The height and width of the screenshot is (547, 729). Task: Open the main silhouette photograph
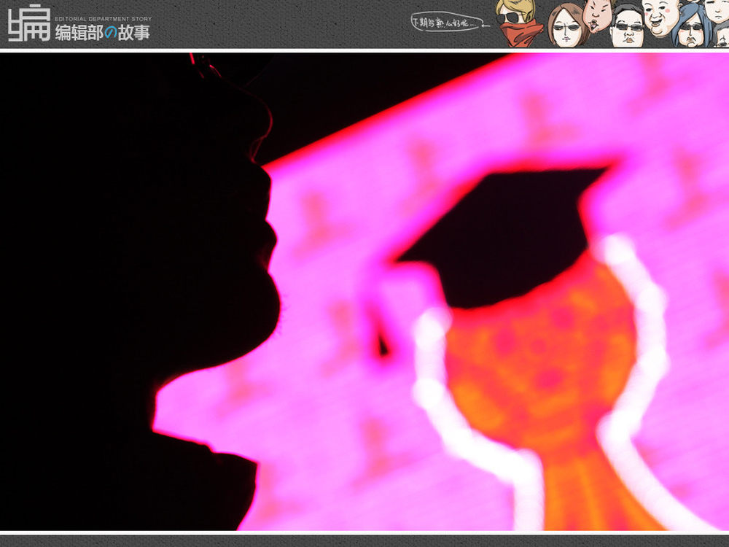pos(364,292)
